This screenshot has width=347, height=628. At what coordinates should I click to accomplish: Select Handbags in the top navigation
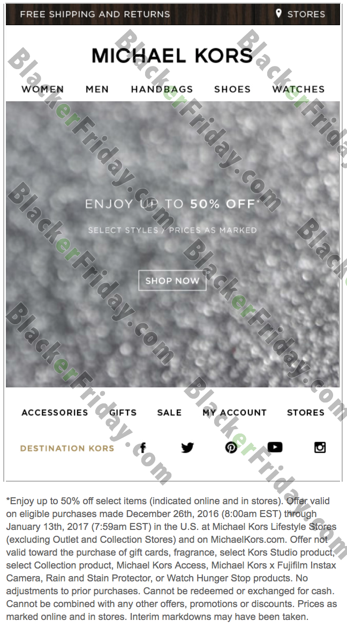[x=162, y=89]
